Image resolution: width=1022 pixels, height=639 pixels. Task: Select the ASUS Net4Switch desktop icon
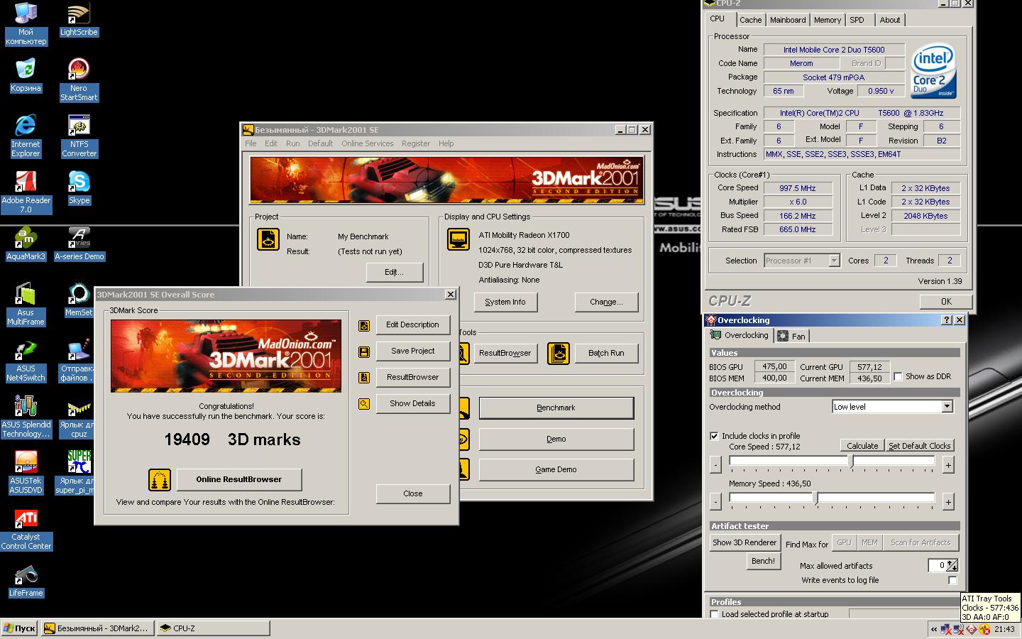click(x=26, y=361)
